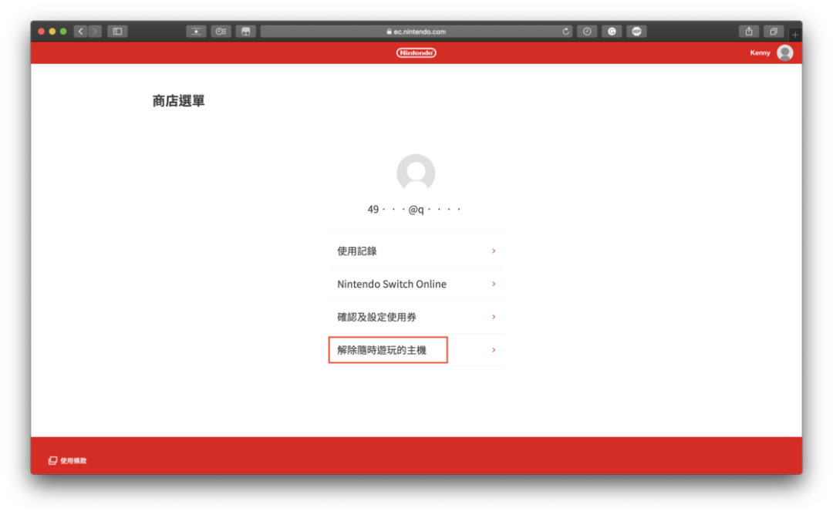Reload the page with the refresh icon
Image resolution: width=833 pixels, height=515 pixels.
tap(566, 32)
